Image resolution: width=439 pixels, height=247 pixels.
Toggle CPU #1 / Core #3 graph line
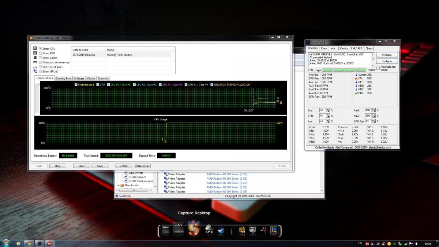(x=160, y=85)
